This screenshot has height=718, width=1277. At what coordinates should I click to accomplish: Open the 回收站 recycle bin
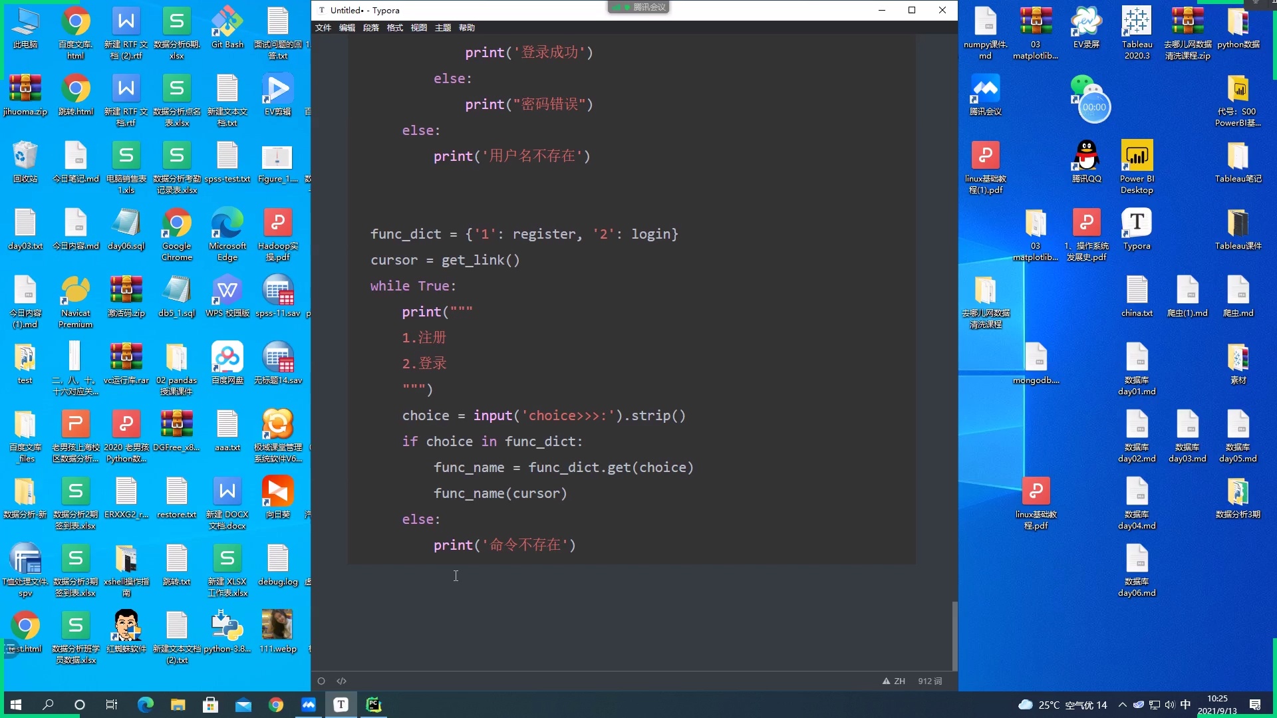[25, 154]
